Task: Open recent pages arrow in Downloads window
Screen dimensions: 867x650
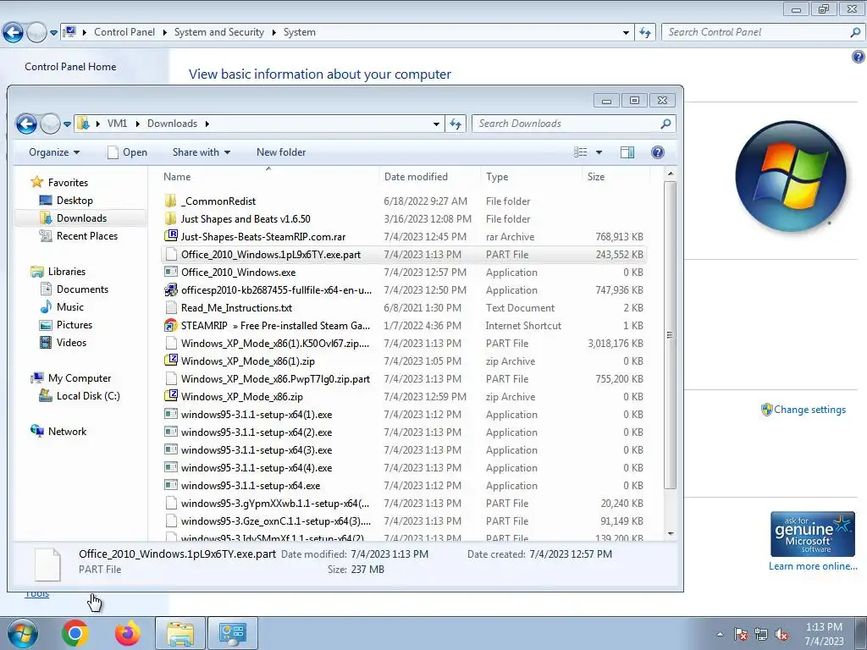Action: click(x=68, y=124)
